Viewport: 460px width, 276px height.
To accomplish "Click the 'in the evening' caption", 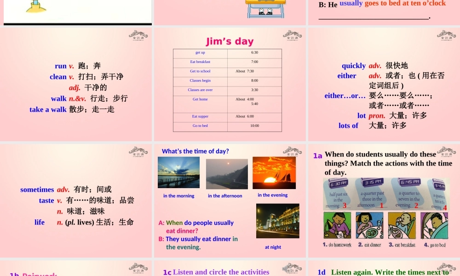I will click(x=272, y=195).
